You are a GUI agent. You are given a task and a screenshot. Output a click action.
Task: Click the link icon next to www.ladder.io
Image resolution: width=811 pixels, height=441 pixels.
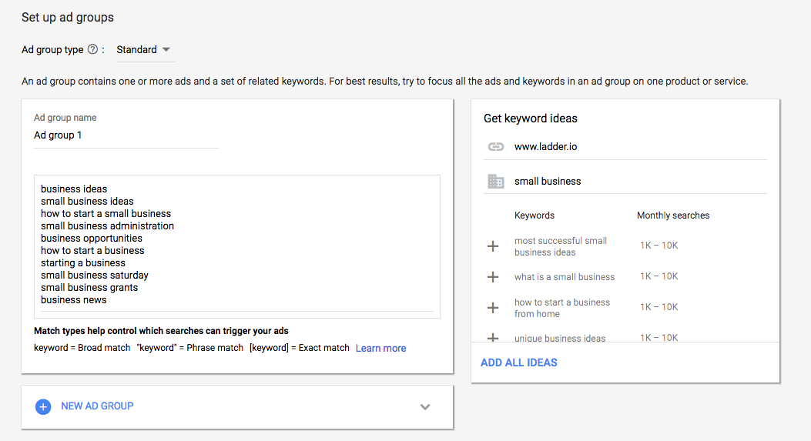point(496,146)
